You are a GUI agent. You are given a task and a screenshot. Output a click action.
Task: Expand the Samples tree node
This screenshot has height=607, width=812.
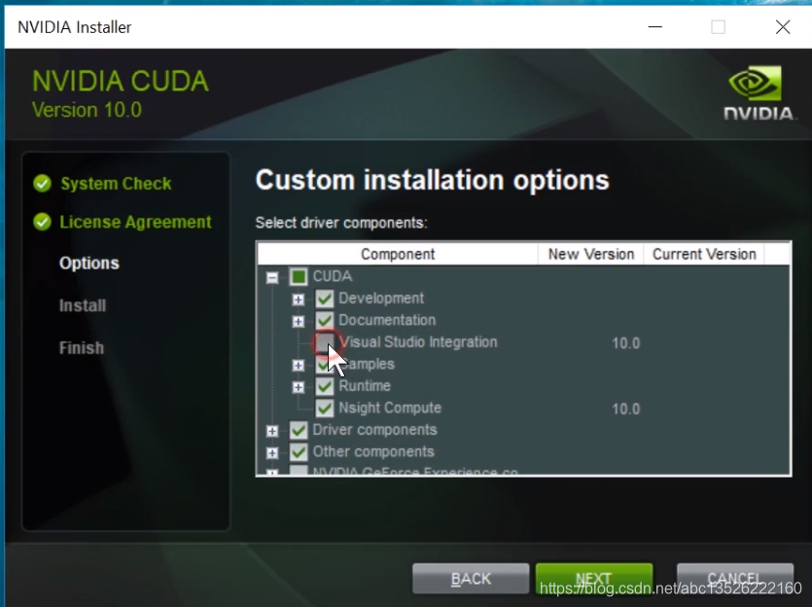pyautogui.click(x=299, y=365)
